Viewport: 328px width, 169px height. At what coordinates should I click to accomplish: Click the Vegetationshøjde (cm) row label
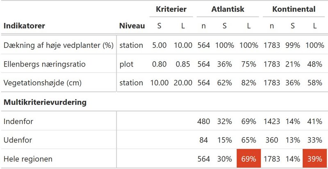coord(43,83)
